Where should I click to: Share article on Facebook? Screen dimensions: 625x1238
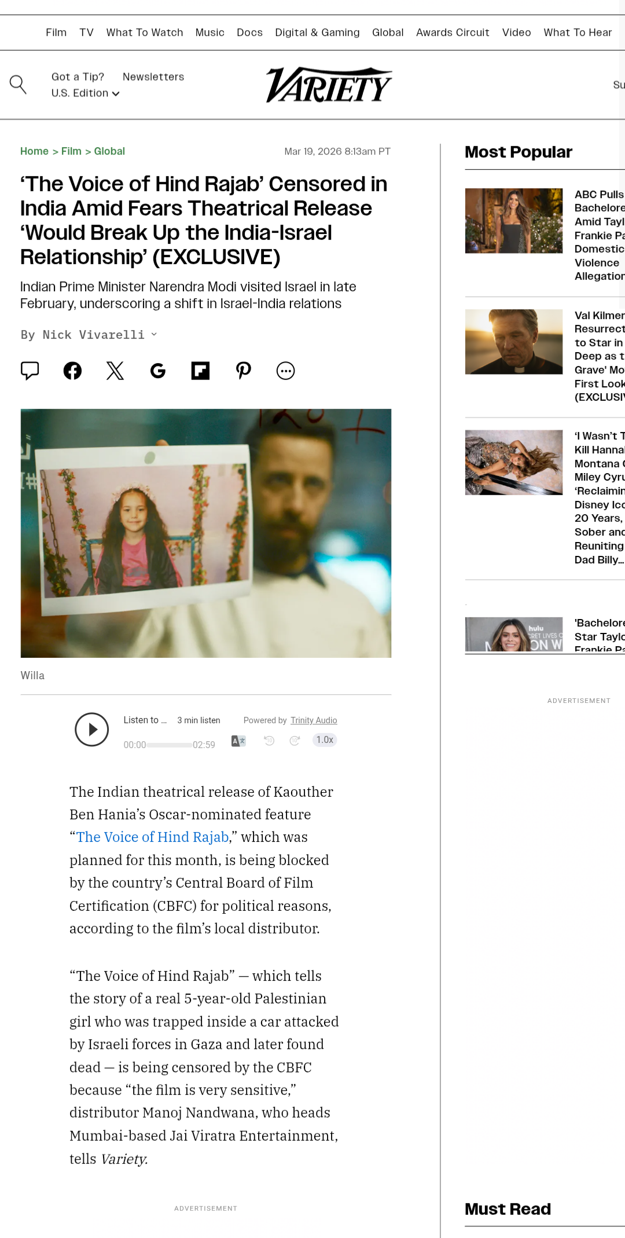pyautogui.click(x=72, y=371)
